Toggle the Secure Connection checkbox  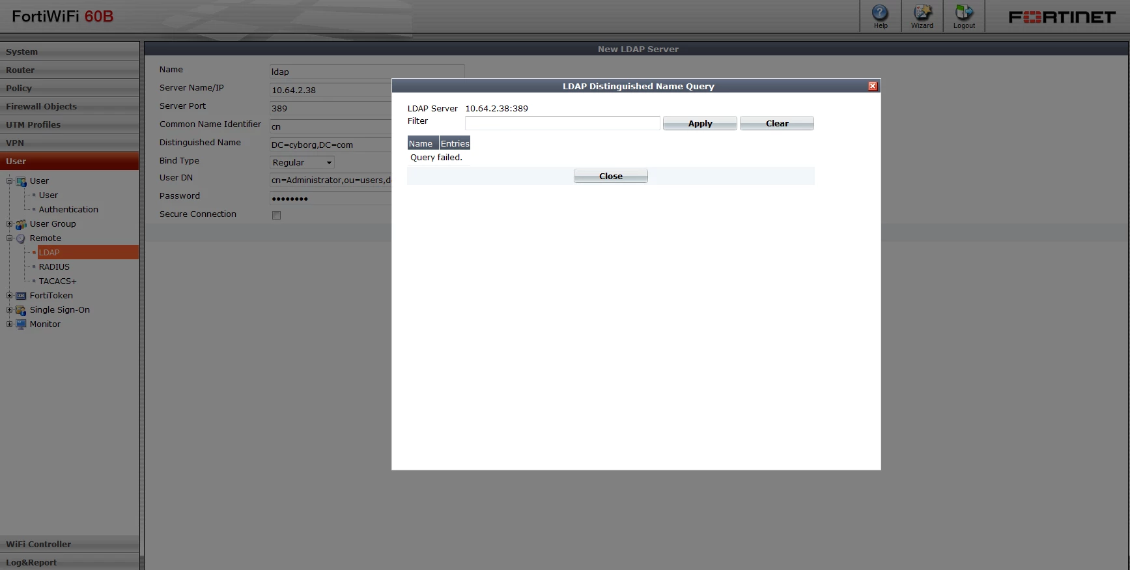pos(276,215)
